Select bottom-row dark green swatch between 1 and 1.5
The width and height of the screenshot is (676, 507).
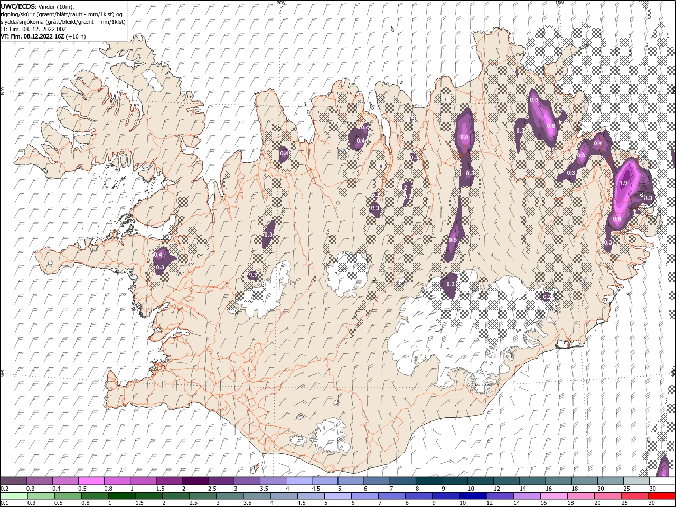point(122,496)
